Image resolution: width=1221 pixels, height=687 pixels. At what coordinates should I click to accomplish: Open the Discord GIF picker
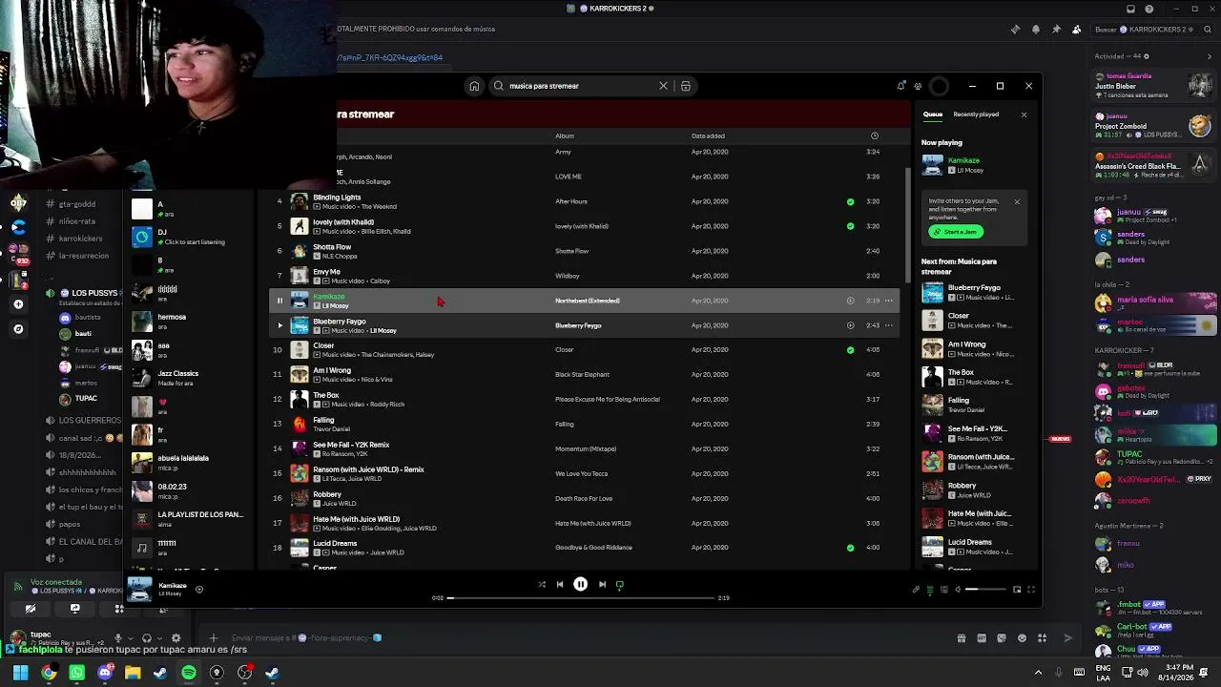click(982, 638)
